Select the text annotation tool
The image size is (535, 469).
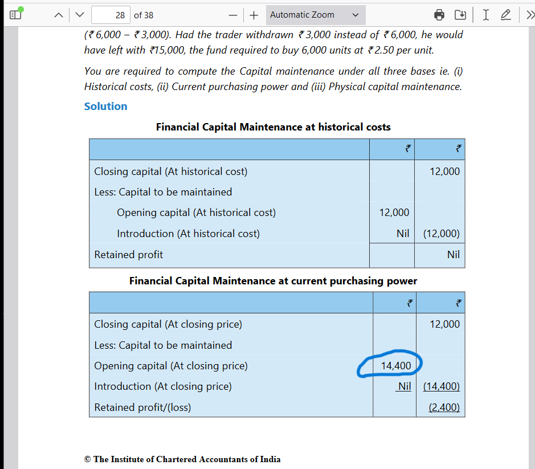[485, 15]
